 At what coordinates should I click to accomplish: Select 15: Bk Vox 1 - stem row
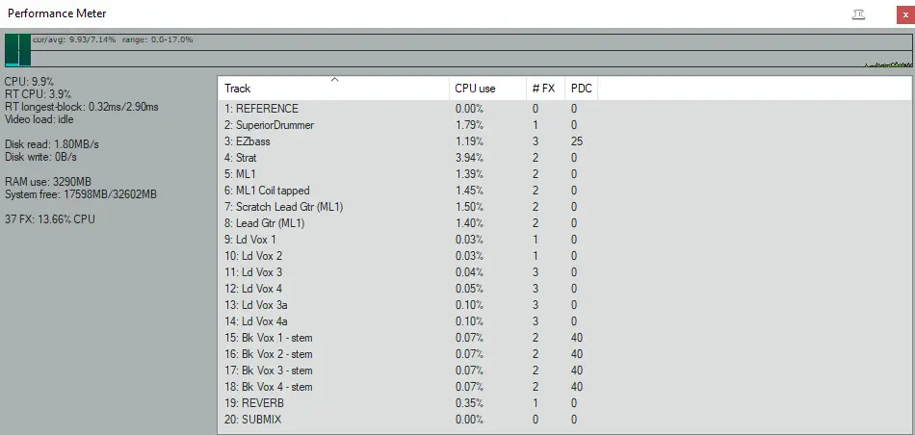tap(564, 338)
